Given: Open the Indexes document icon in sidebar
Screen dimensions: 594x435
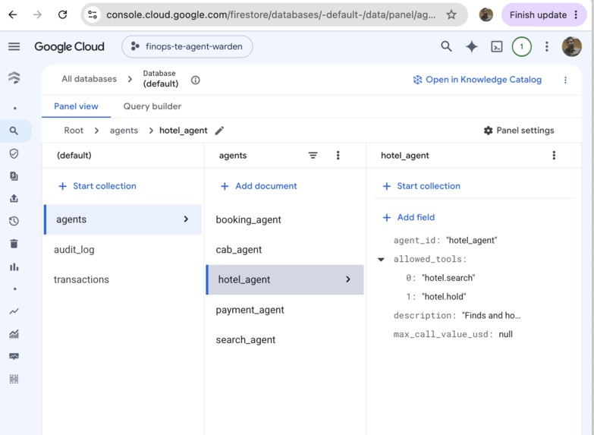Looking at the screenshot, I should [14, 176].
